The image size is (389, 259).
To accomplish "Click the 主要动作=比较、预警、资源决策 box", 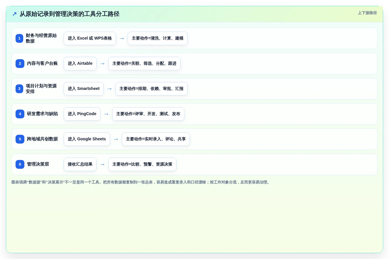I will pyautogui.click(x=142, y=164).
